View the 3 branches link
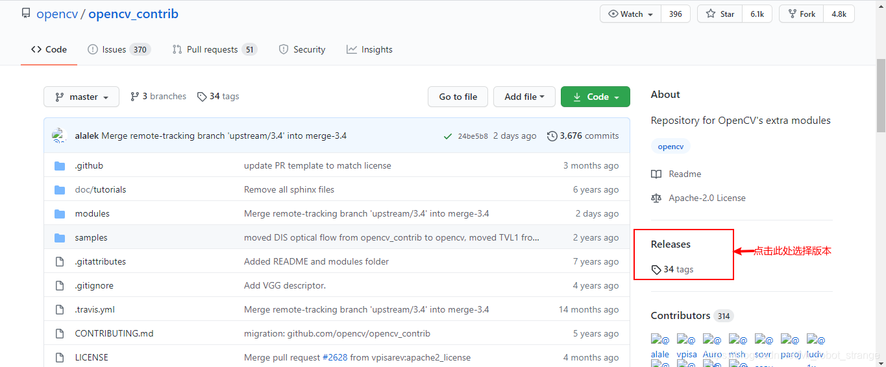Viewport: 886px width, 367px height. (x=158, y=96)
